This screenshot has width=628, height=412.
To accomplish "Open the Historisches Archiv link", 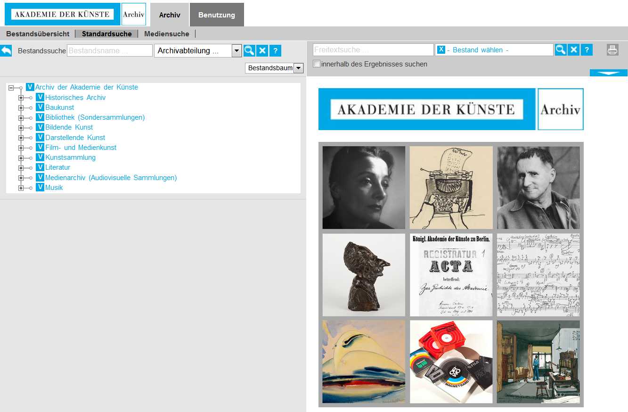I will pos(75,98).
